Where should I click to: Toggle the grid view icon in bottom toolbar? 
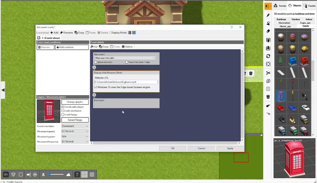[x=92, y=174]
